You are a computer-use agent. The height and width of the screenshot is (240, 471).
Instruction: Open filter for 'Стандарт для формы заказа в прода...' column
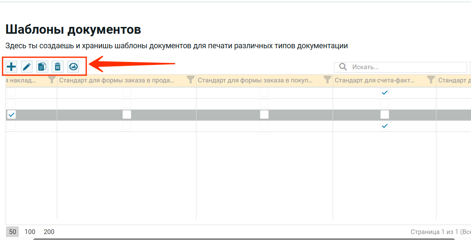190,80
